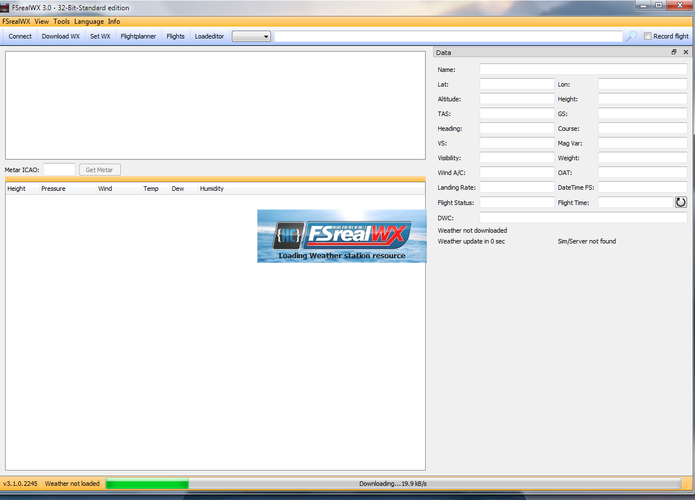Click the 'Weather not downloaded' text
This screenshot has width=695, height=500.
click(473, 230)
